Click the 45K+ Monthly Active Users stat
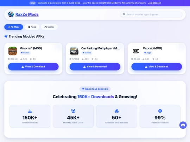The height and width of the screenshot is (142, 190). (73, 116)
